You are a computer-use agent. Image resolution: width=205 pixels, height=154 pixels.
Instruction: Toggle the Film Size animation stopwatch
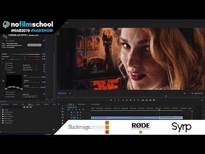(x=6, y=70)
